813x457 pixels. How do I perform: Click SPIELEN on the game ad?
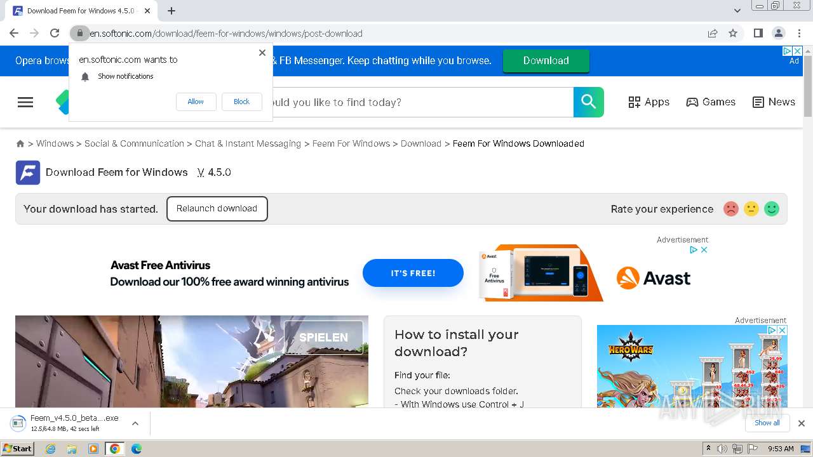323,337
